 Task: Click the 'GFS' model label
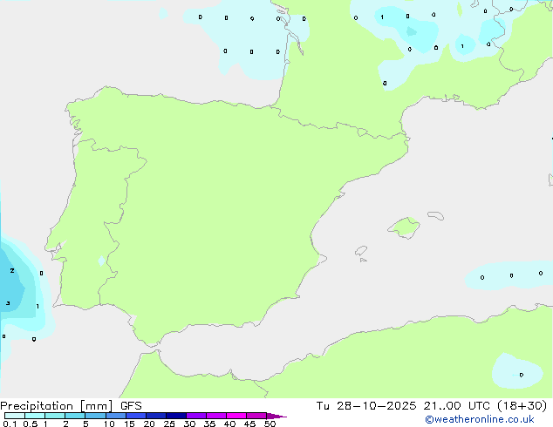tap(131, 406)
